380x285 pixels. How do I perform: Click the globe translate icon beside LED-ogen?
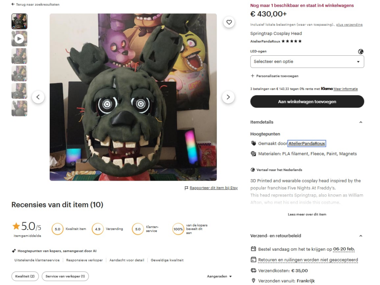click(x=361, y=52)
